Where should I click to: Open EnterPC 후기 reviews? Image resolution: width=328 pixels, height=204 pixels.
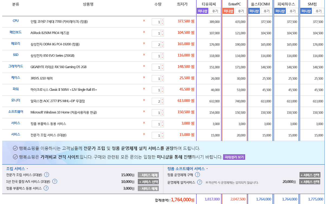pos(241,11)
